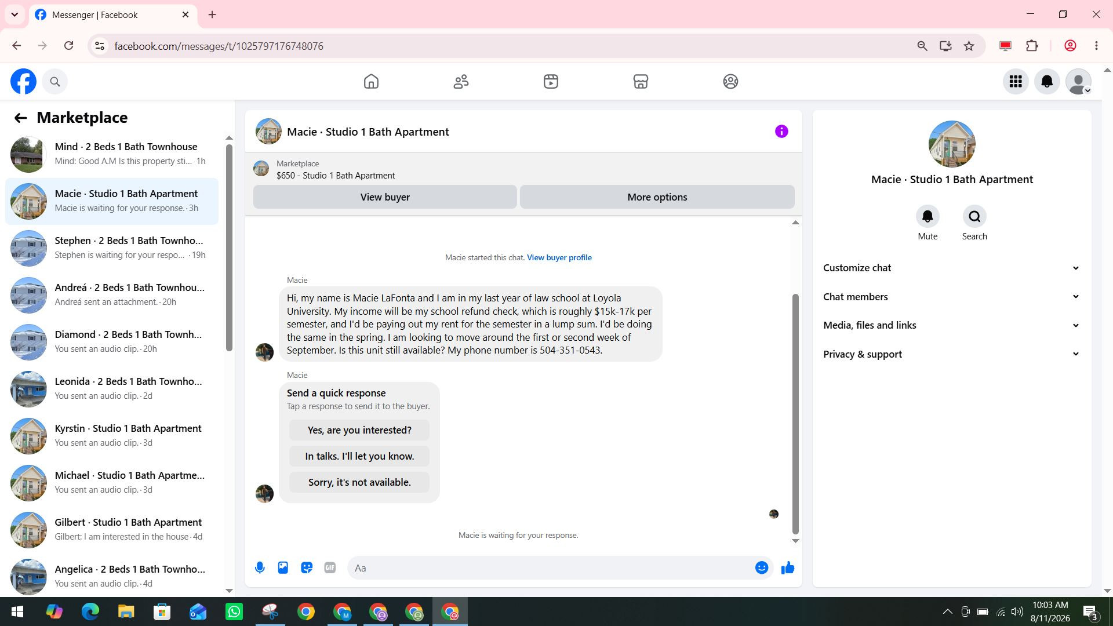Send quick reply "Yes, are you interested?"
The height and width of the screenshot is (626, 1113).
pyautogui.click(x=359, y=430)
